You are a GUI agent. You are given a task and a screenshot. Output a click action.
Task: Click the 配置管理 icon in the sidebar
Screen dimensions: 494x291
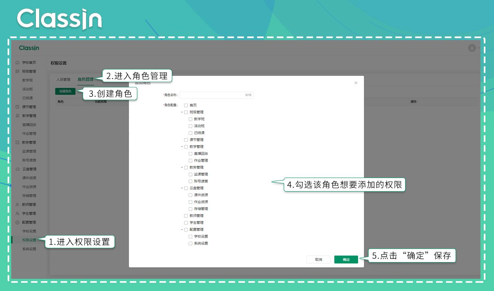click(x=17, y=222)
